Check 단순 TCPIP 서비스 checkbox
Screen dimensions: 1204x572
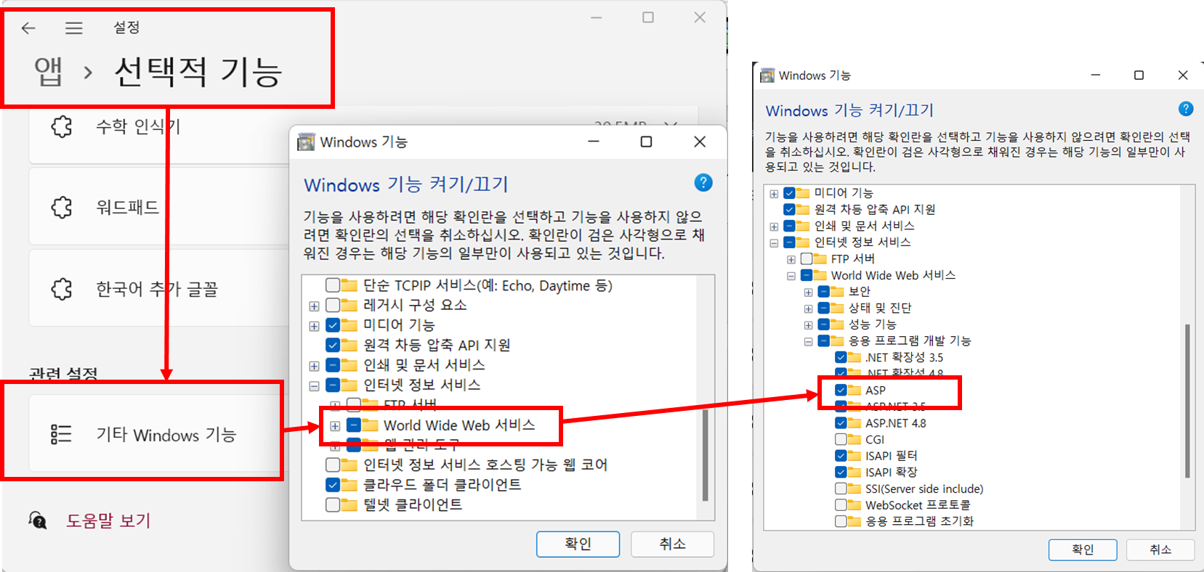[x=333, y=285]
